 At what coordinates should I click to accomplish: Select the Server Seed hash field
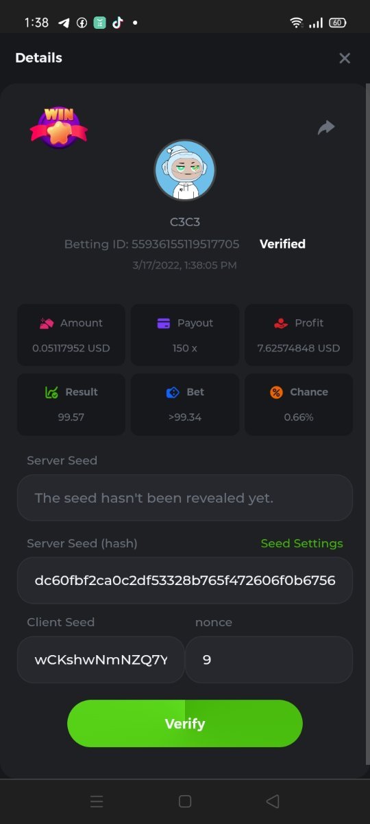[185, 580]
